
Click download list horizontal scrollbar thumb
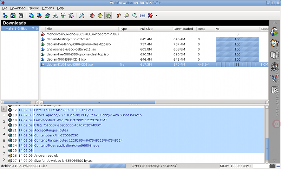[99, 102]
